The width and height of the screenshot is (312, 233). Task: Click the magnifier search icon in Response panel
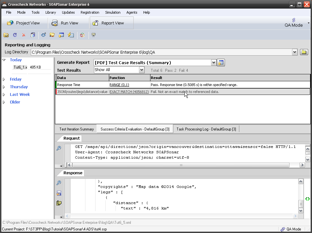59,183
